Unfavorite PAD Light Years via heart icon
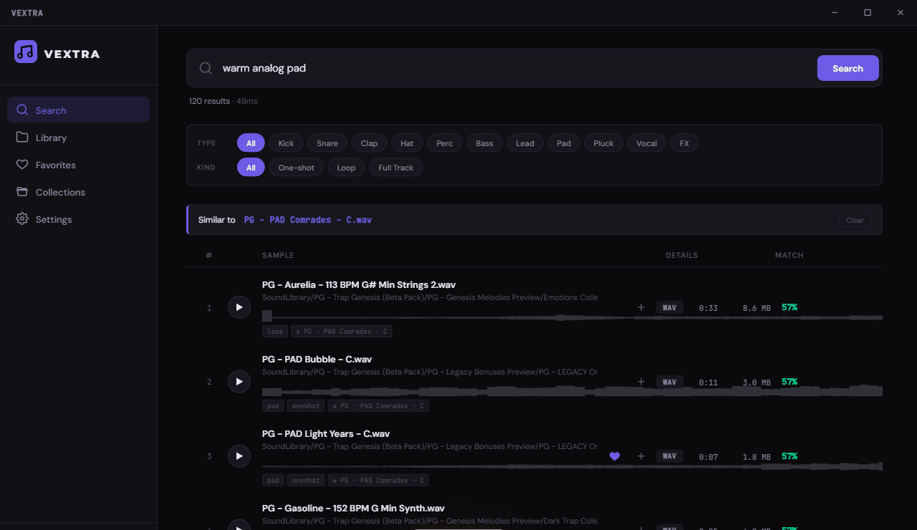 (x=615, y=456)
